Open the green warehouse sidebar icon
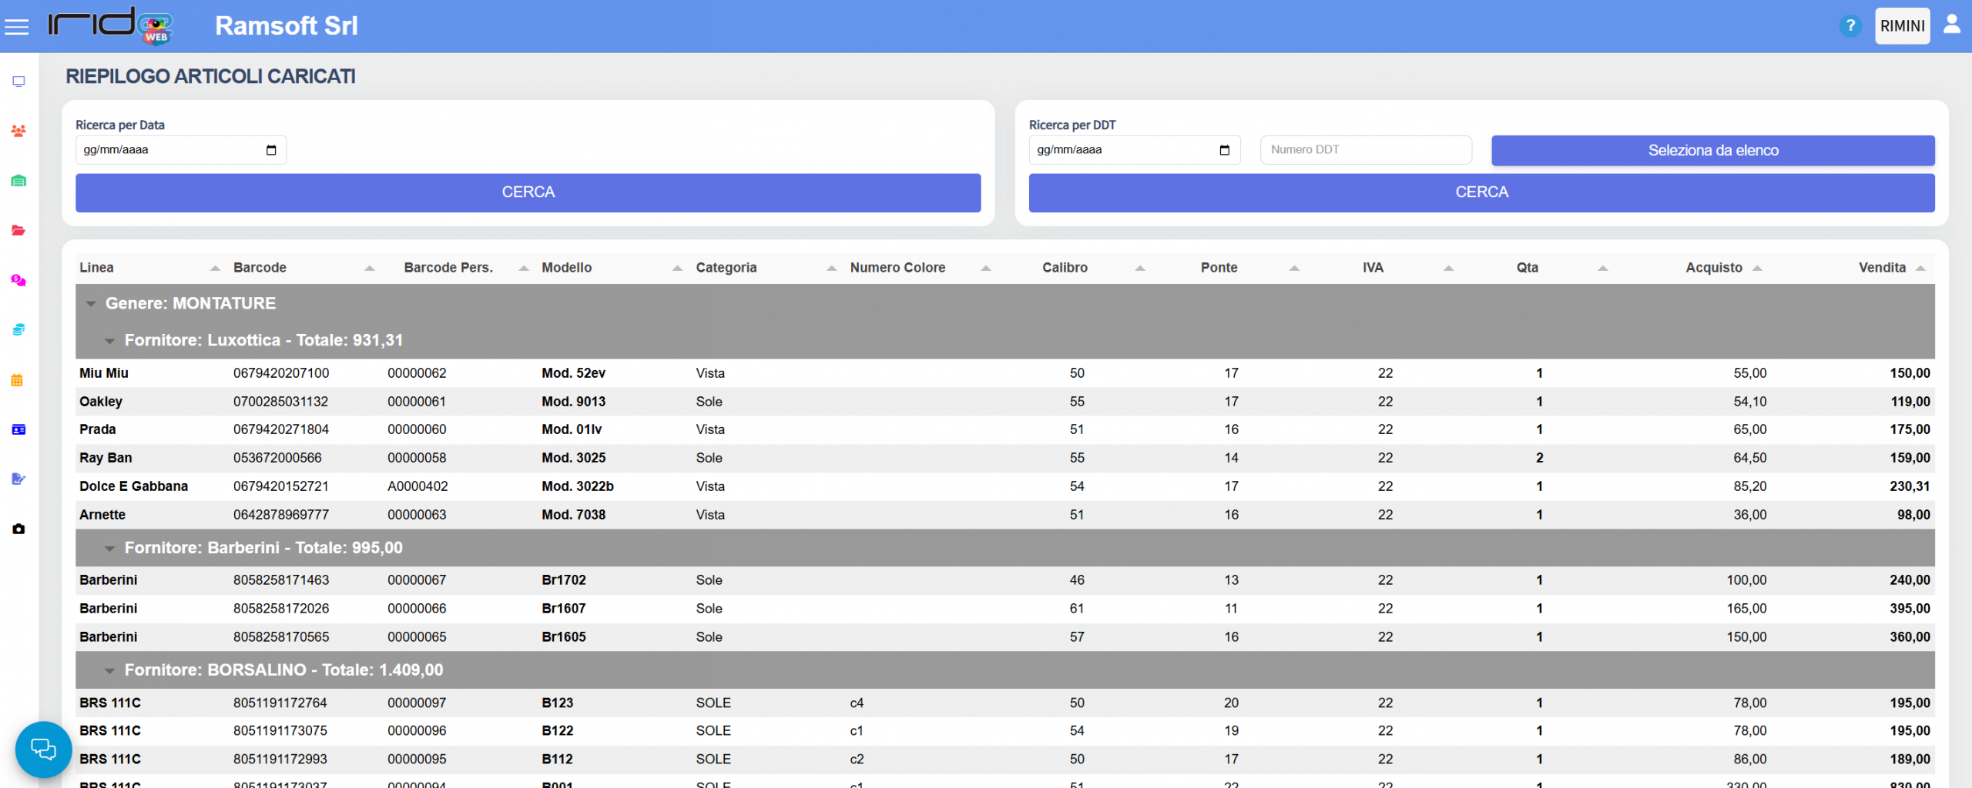The image size is (1972, 788). [x=18, y=181]
